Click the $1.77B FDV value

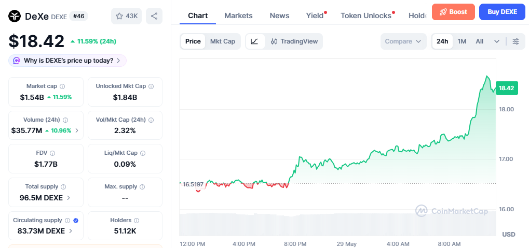click(46, 164)
